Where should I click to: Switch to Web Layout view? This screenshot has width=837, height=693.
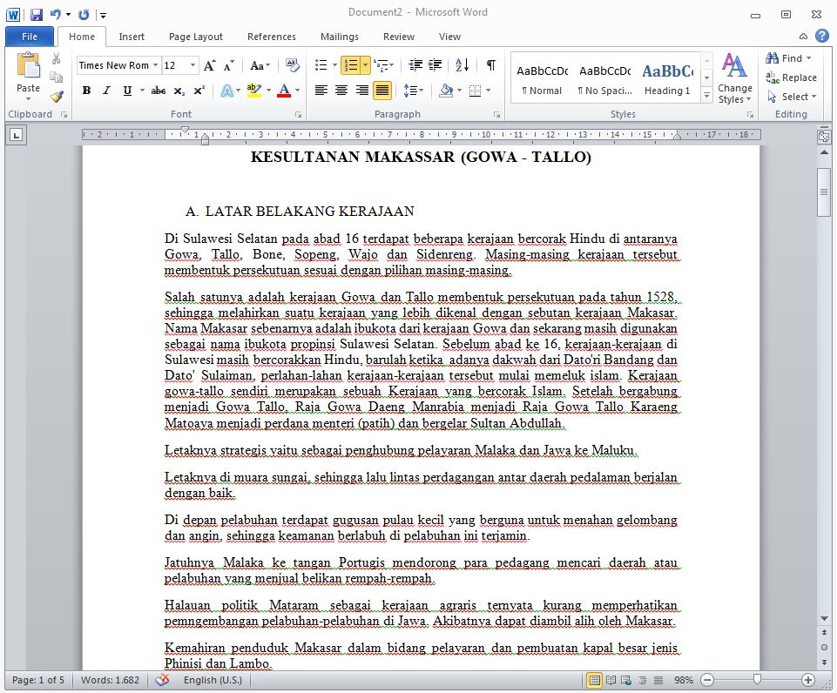[627, 680]
